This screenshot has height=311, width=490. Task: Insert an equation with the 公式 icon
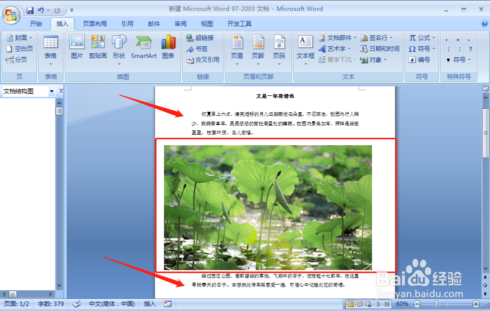[x=421, y=37]
